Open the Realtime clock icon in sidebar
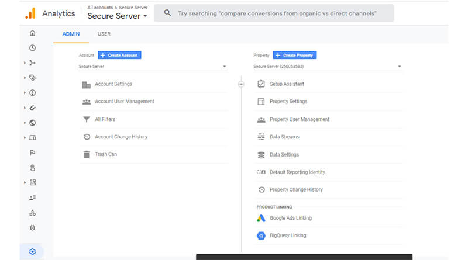 pos(33,48)
